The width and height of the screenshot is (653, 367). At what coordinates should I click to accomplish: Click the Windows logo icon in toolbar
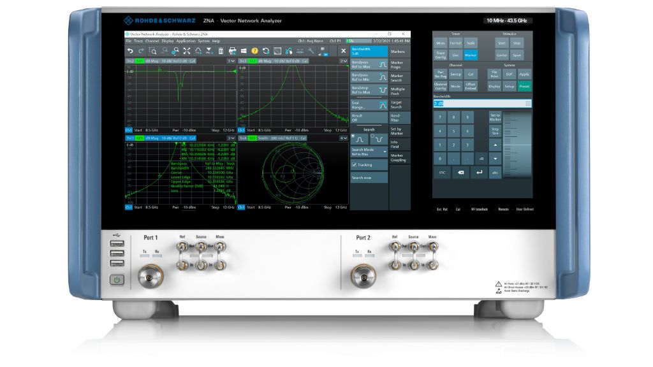tap(244, 51)
